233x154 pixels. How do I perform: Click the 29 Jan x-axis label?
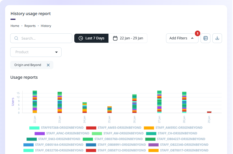tap(209, 119)
